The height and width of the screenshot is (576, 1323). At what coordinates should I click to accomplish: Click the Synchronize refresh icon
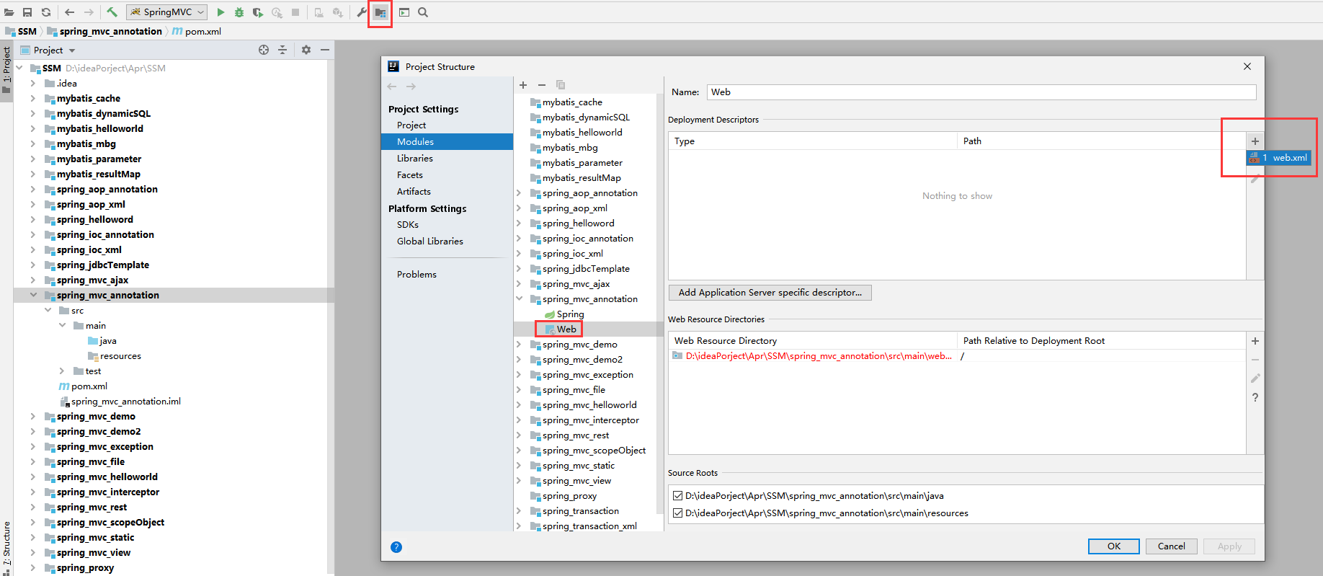[46, 12]
